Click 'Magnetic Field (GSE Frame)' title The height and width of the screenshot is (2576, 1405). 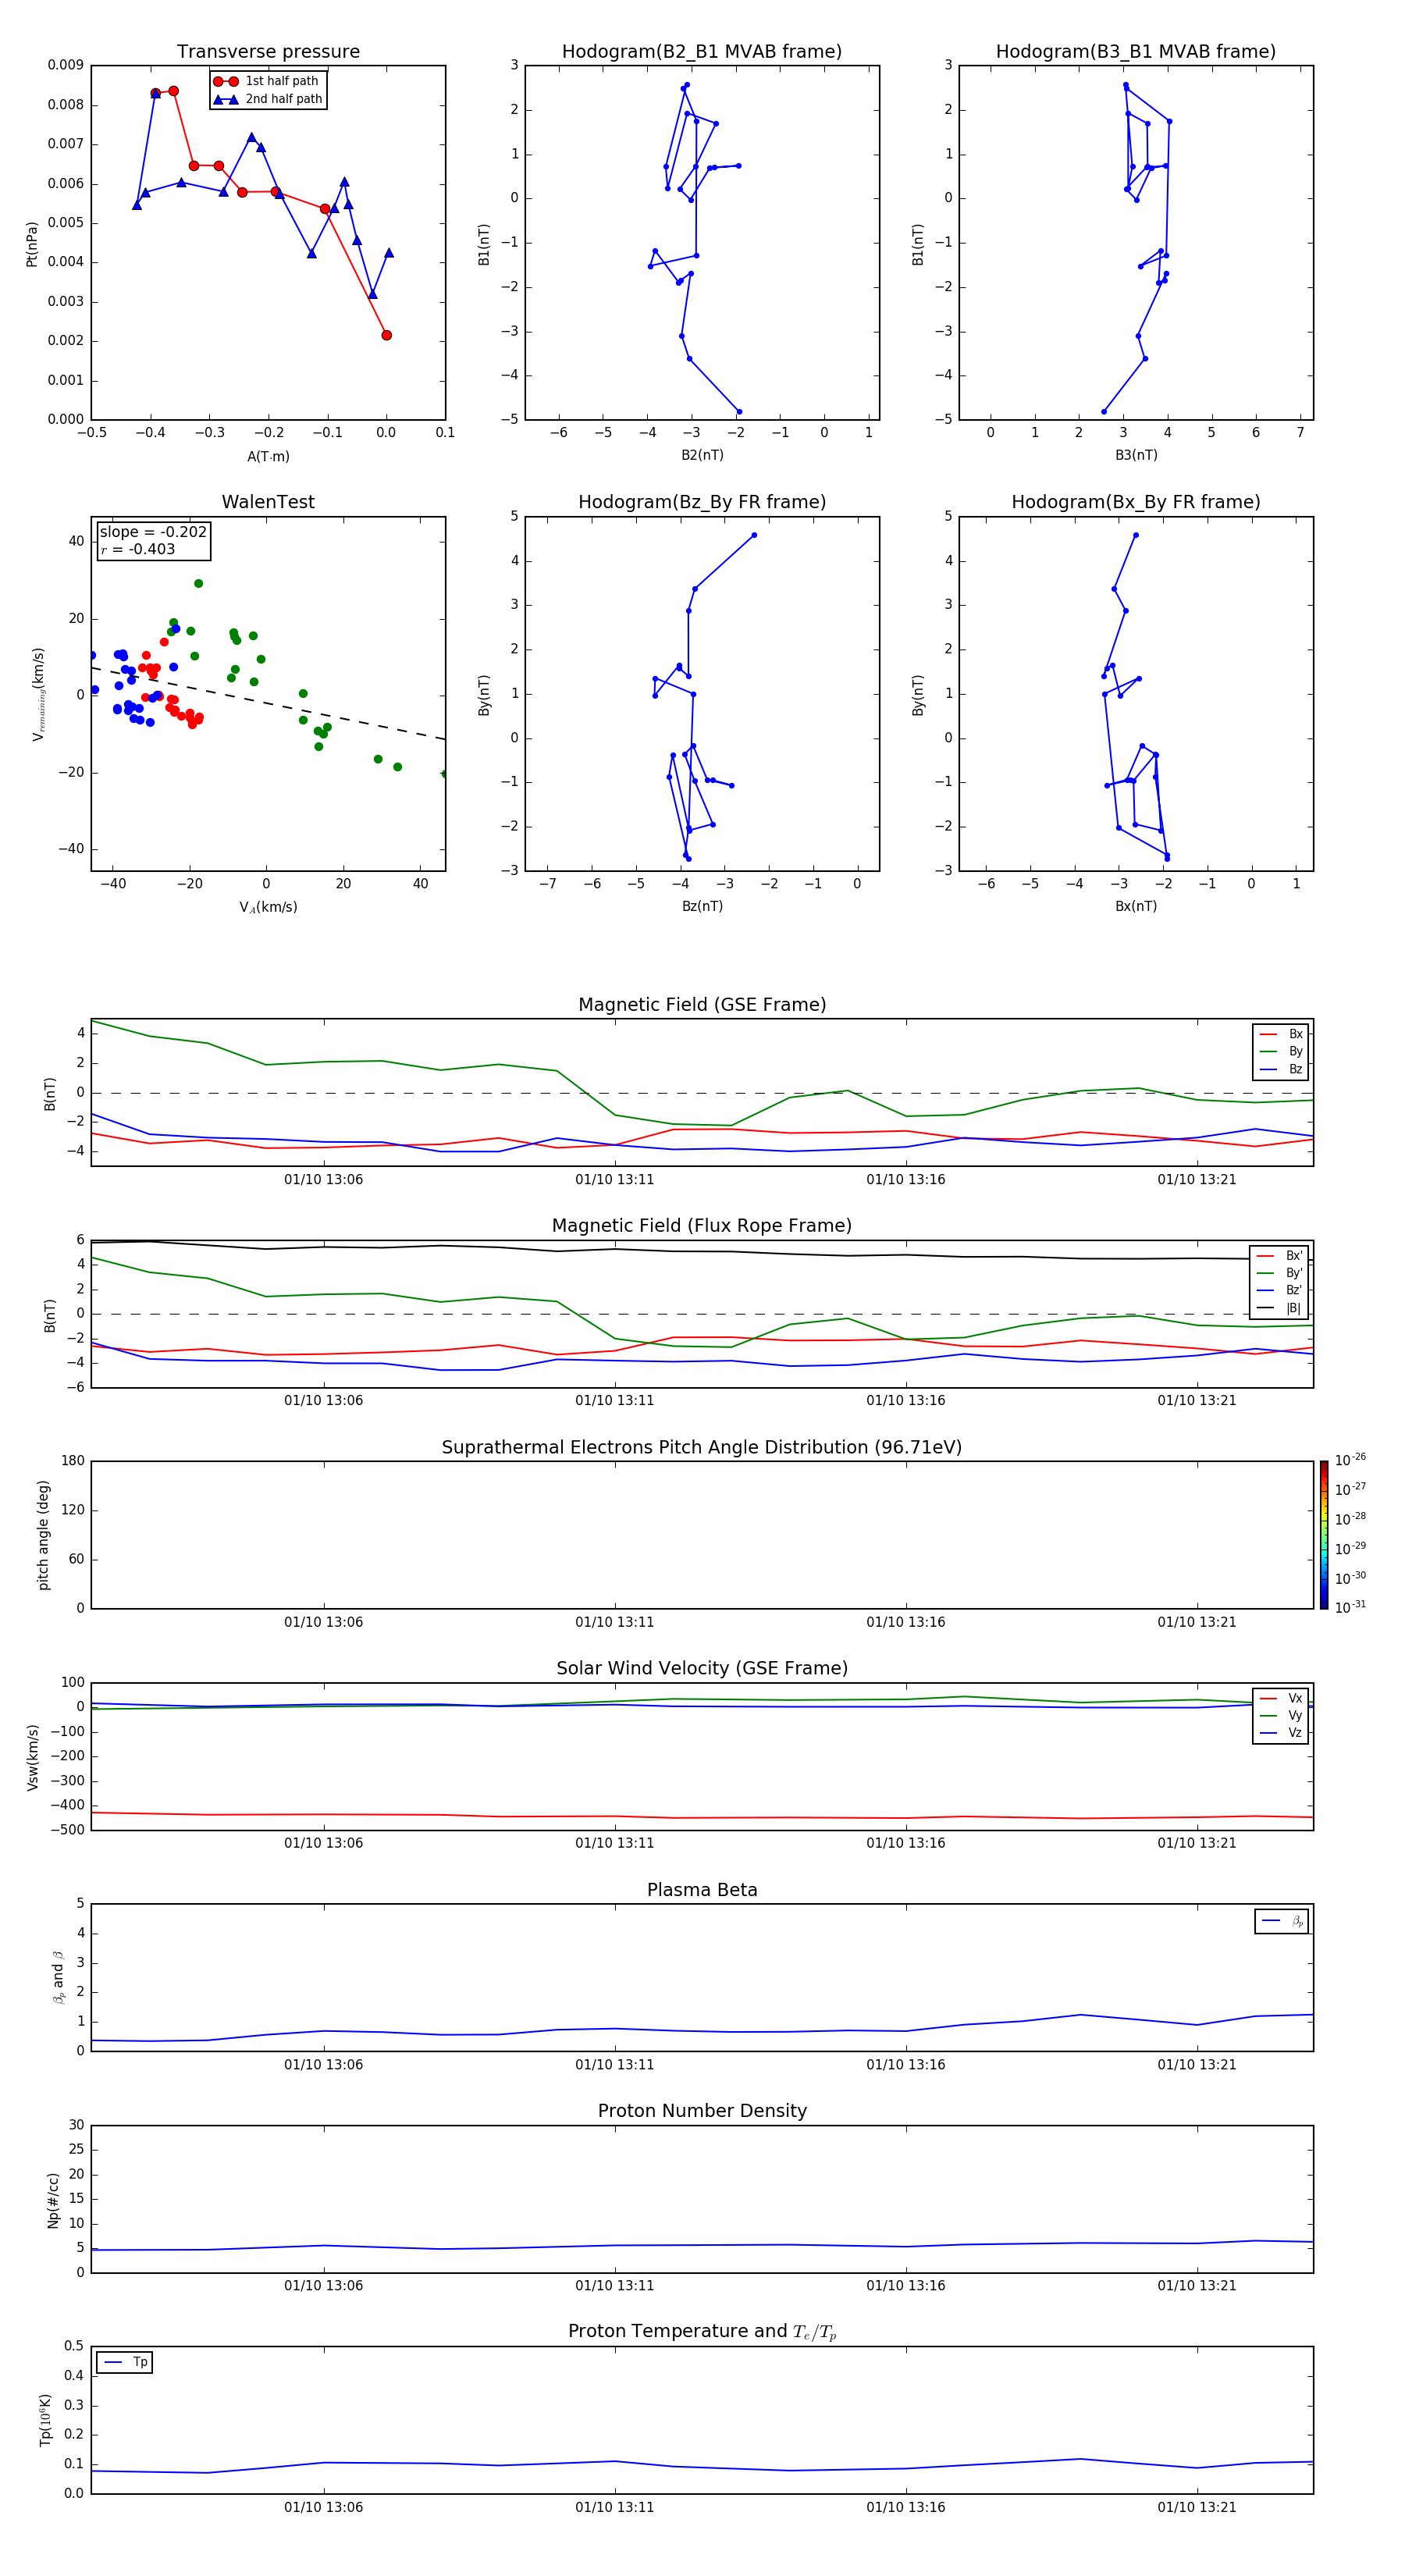click(x=702, y=1005)
